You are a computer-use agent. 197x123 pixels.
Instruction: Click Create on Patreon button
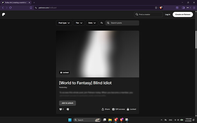183,15
